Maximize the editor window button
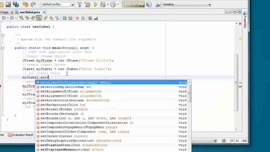The width and height of the screenshot is (270, 152). point(240,12)
